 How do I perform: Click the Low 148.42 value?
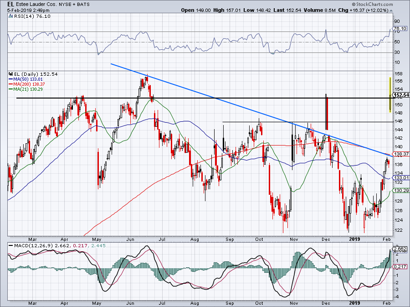257,10
